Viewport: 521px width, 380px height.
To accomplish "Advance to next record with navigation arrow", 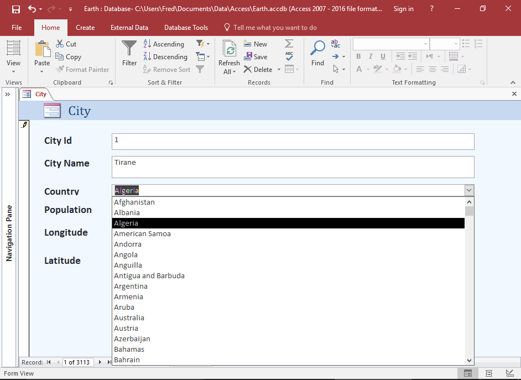I will pos(101,362).
